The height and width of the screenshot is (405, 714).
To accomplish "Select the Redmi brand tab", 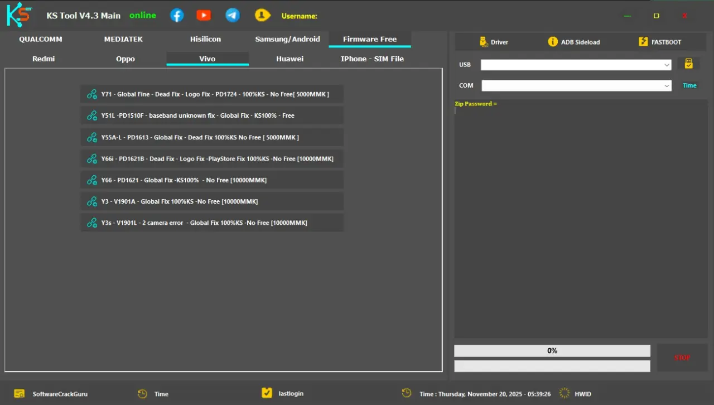I will 44,59.
